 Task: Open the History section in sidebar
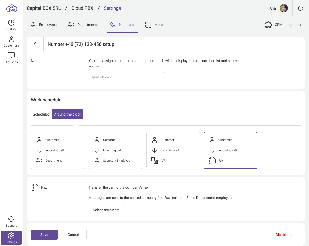point(11,25)
